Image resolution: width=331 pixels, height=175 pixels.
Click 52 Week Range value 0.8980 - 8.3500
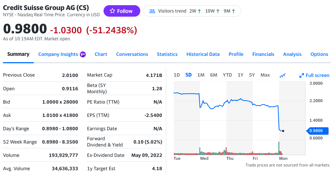(60, 142)
